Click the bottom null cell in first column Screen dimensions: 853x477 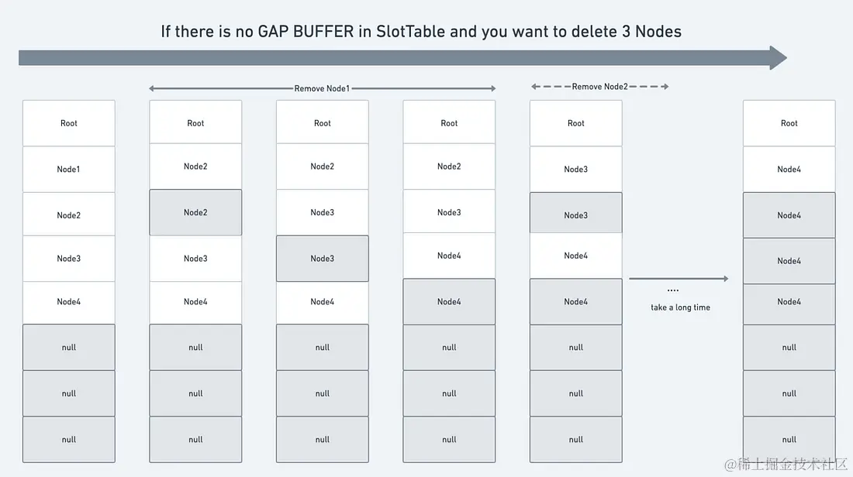tap(68, 440)
